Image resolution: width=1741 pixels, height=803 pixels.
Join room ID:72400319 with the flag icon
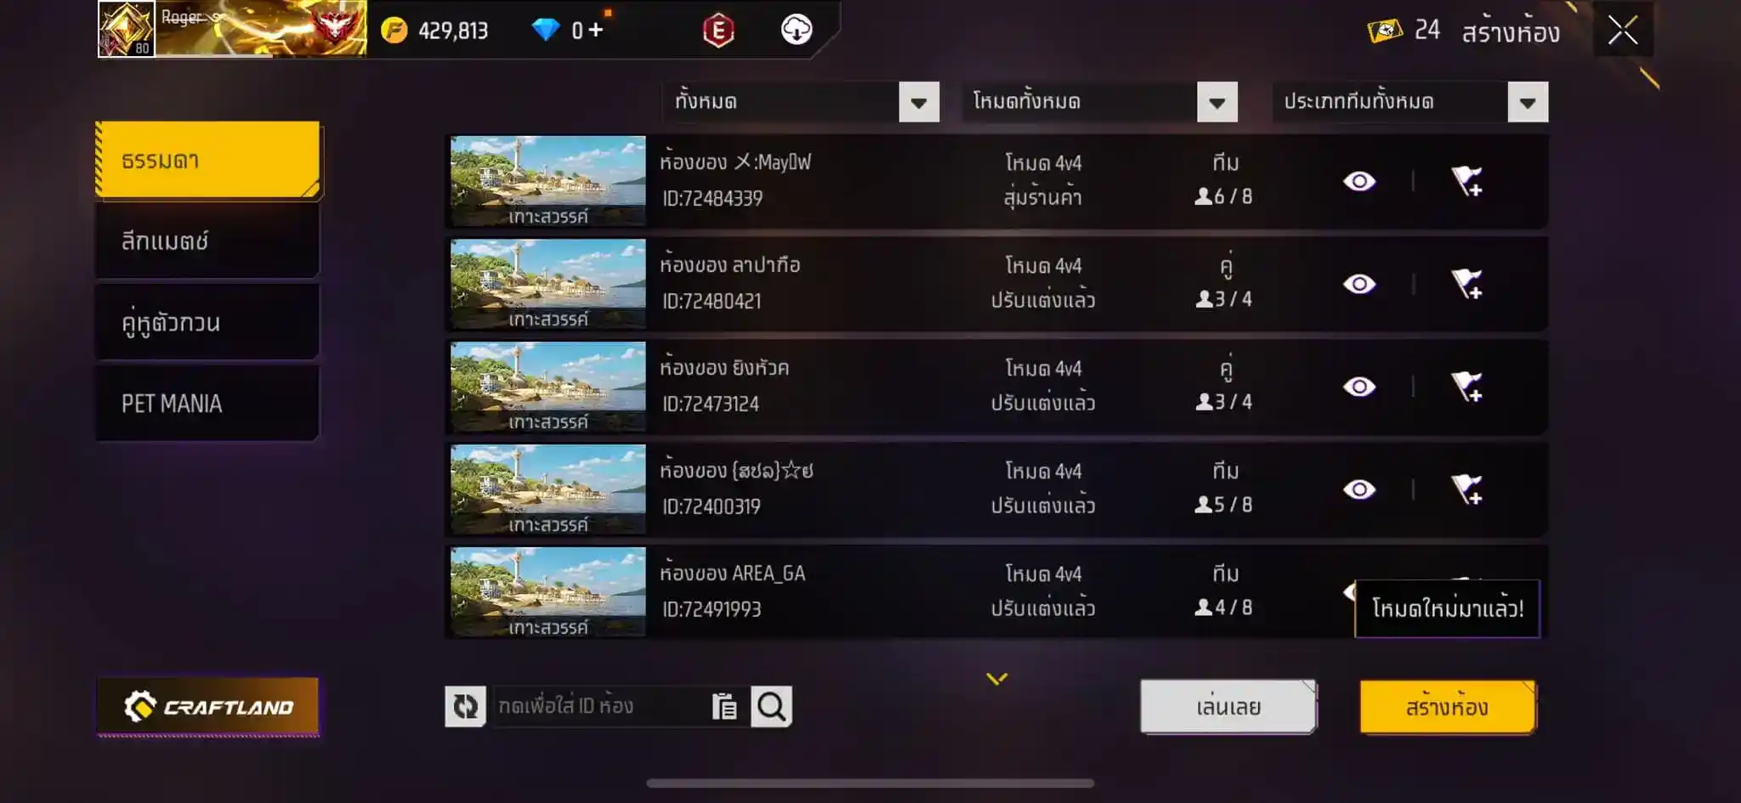[x=1466, y=489]
